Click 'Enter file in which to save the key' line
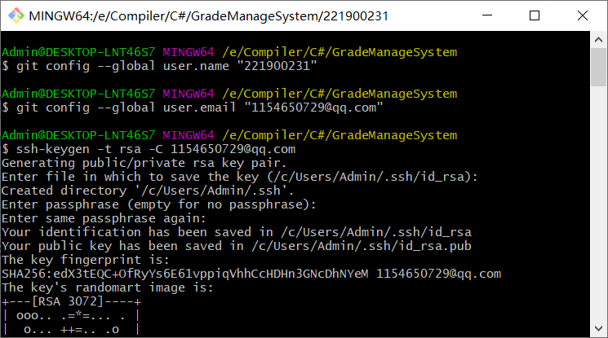Image resolution: width=608 pixels, height=338 pixels. point(240,177)
